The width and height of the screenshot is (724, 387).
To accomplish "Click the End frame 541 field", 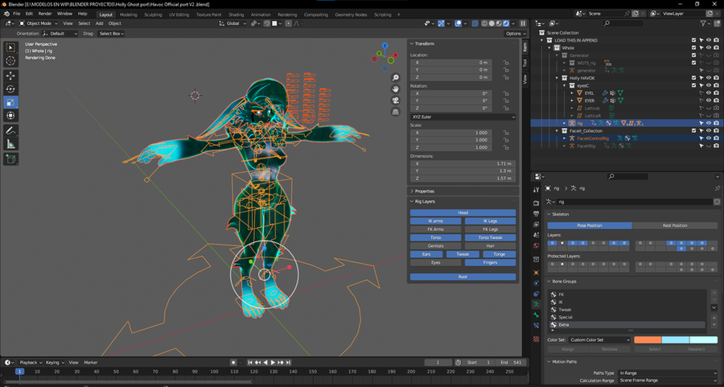I will [x=512, y=363].
